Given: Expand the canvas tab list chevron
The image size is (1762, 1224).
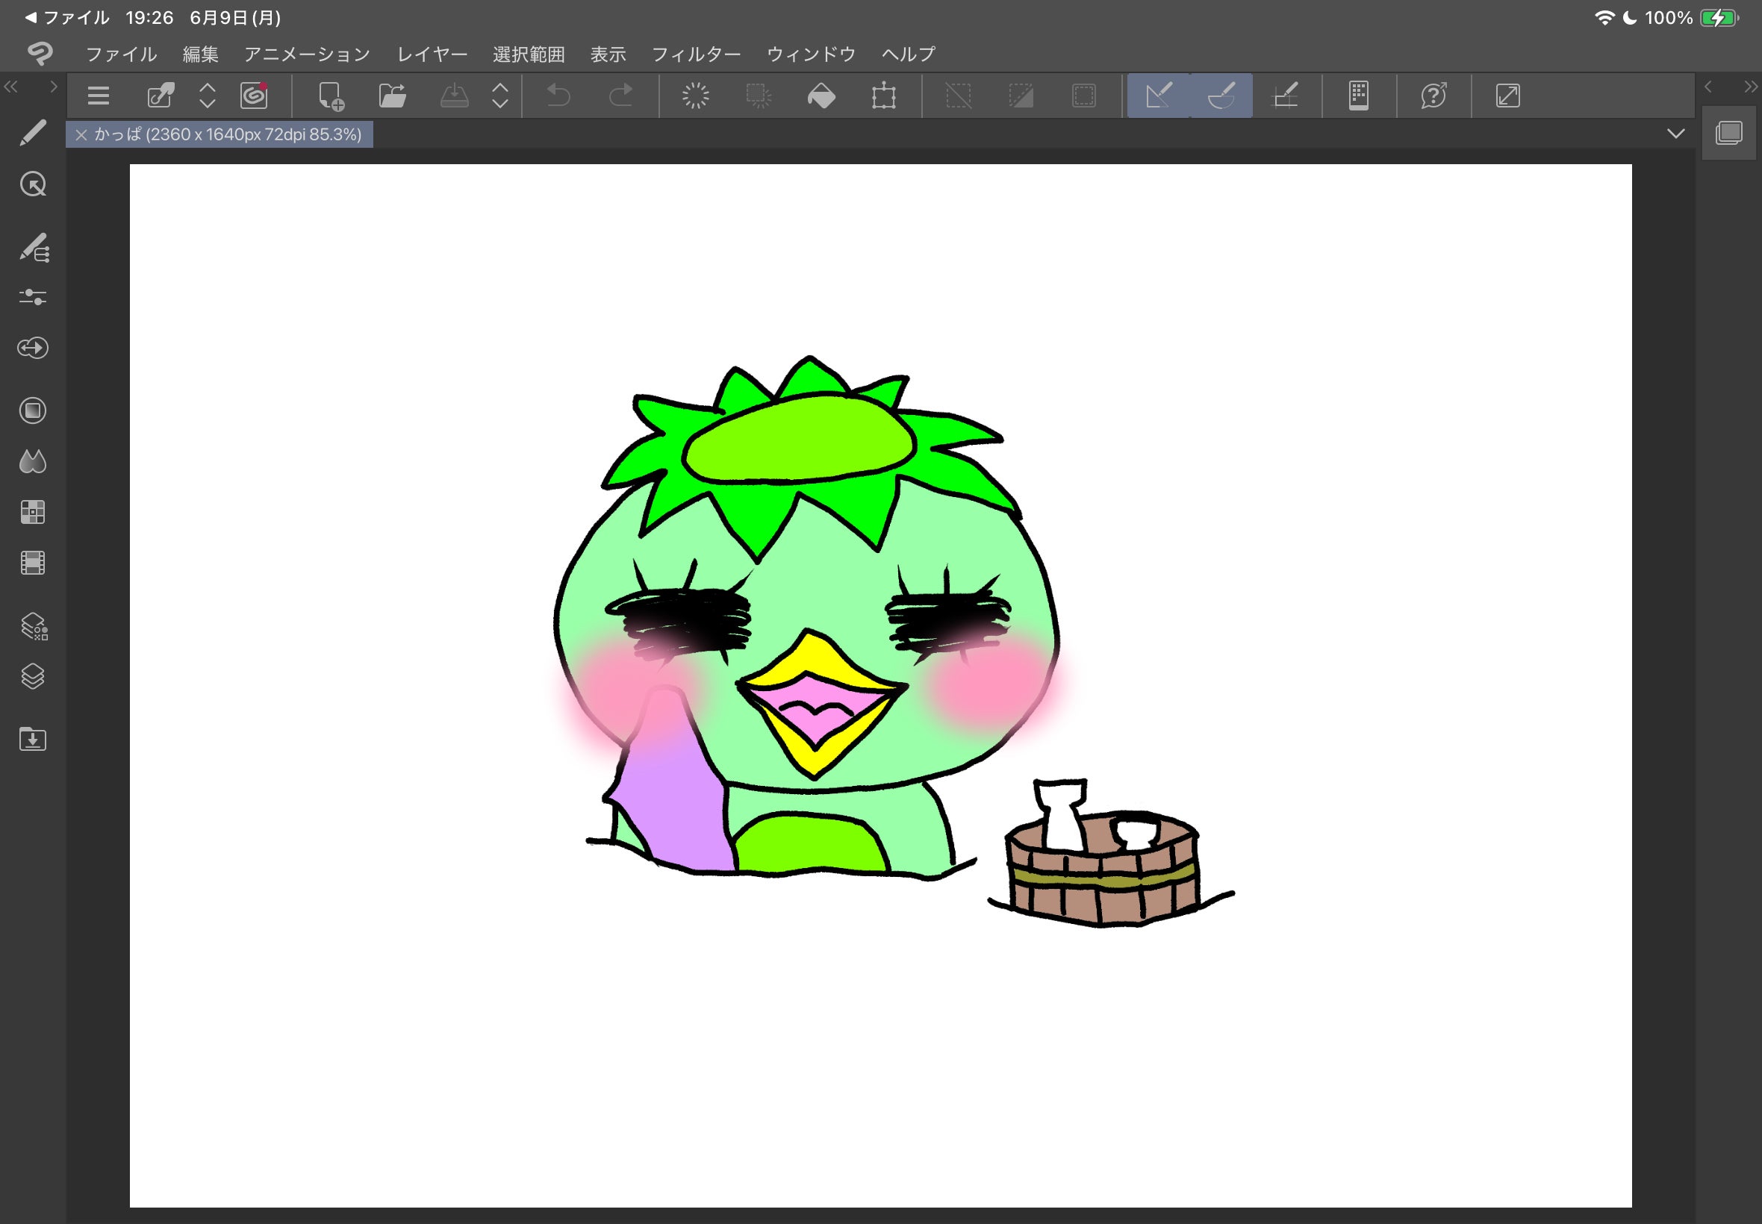Looking at the screenshot, I should pos(1675,134).
